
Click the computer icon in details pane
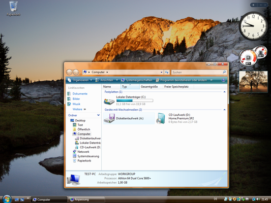73,179
